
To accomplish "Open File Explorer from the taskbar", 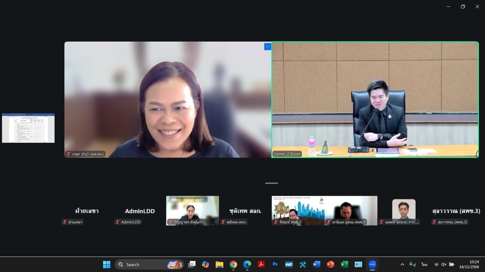I will pos(219,264).
